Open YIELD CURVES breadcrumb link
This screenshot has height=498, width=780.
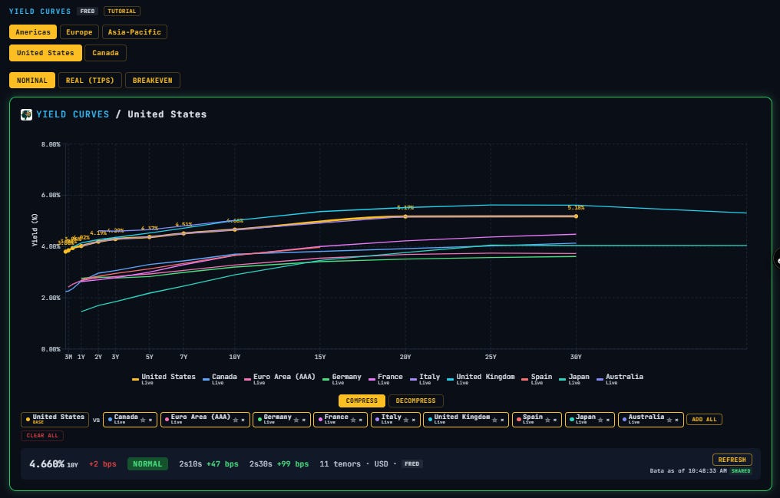click(73, 114)
